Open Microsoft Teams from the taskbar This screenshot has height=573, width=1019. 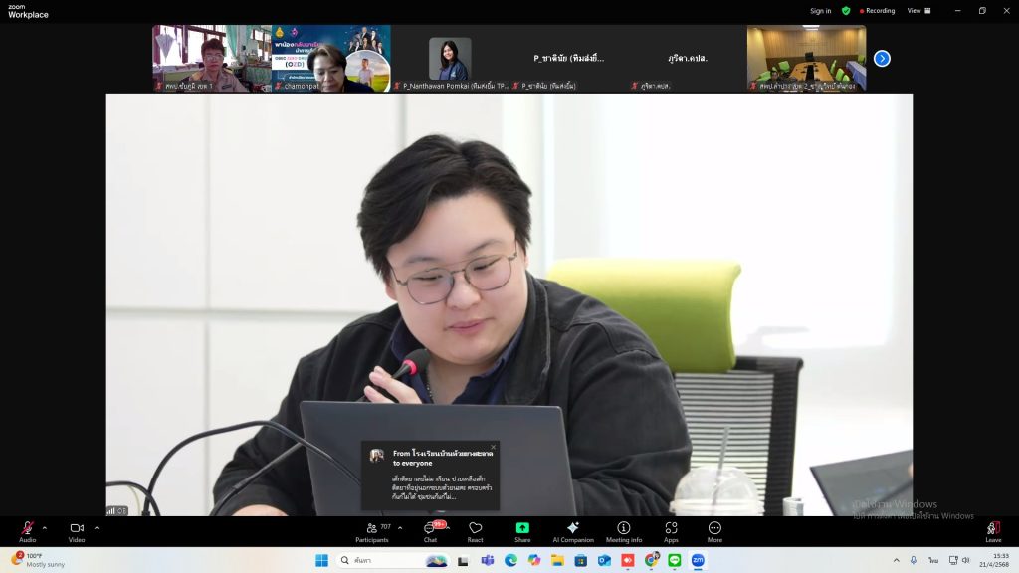(x=488, y=560)
